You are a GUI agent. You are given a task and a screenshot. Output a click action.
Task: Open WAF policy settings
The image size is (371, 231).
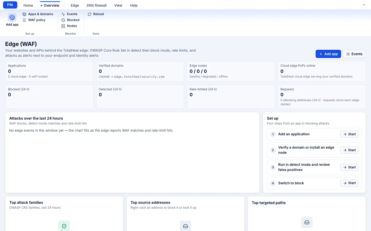click(34, 20)
